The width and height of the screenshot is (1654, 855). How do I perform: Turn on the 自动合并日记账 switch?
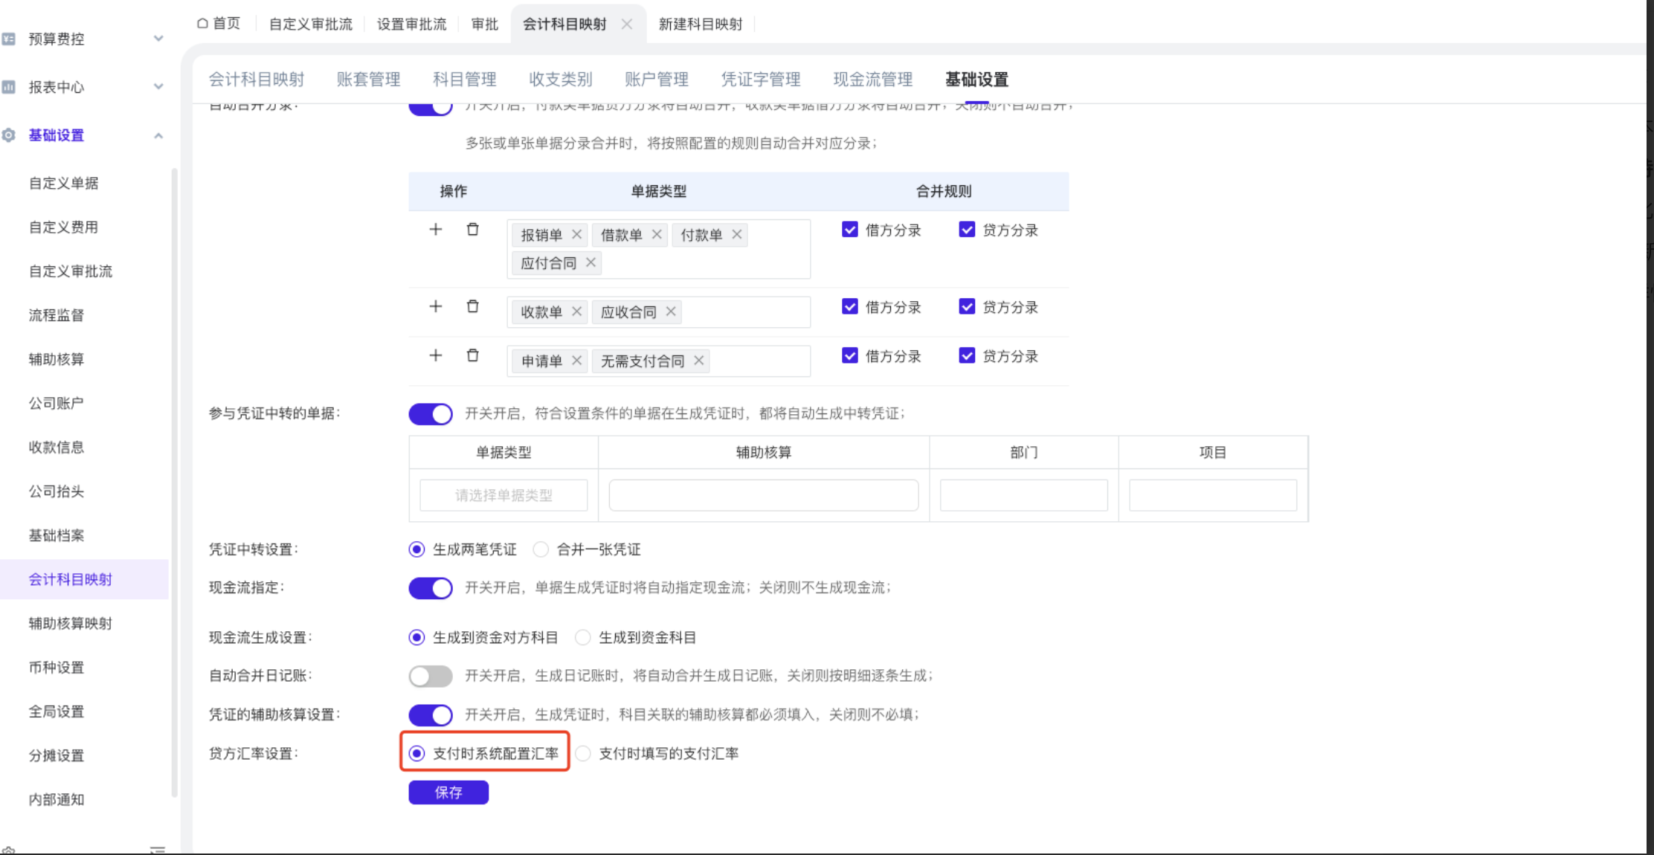coord(431,676)
